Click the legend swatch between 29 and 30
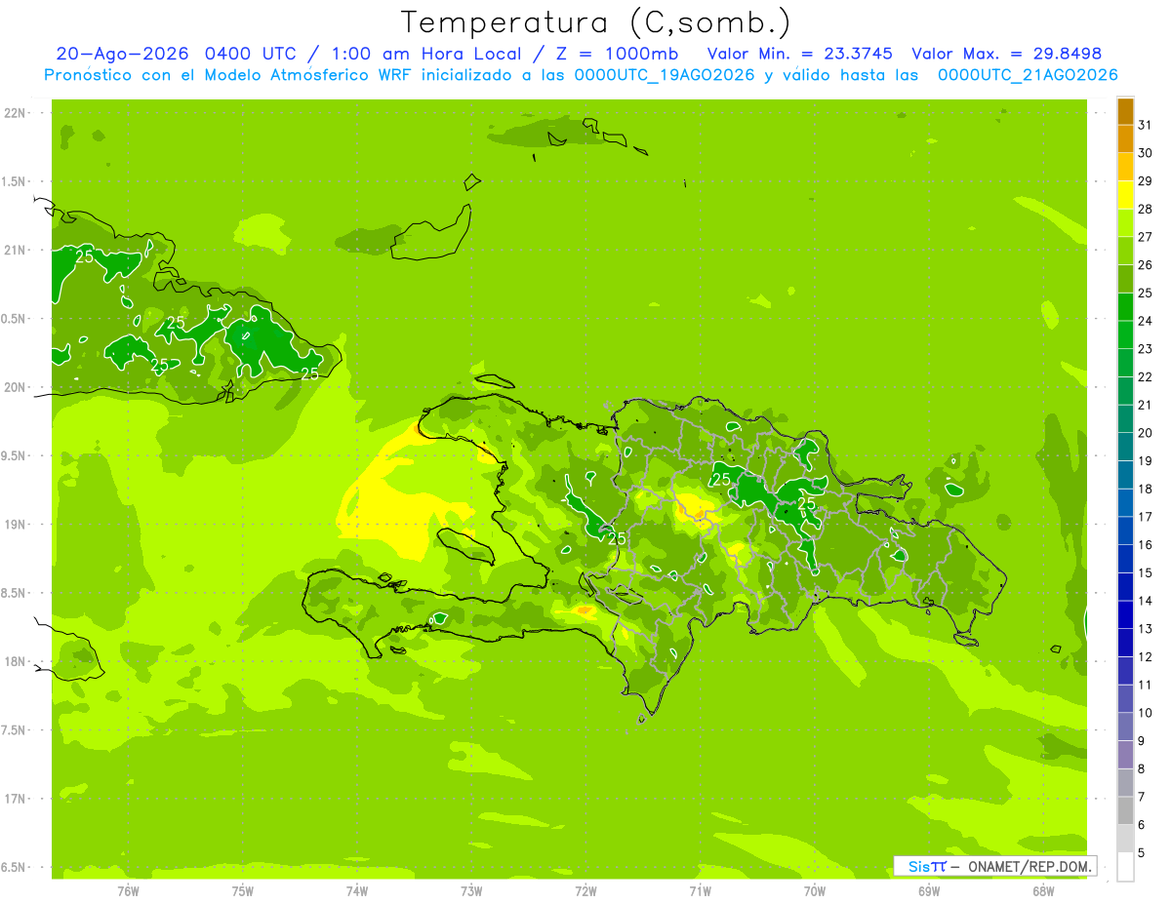Image resolution: width=1171 pixels, height=904 pixels. pyautogui.click(x=1125, y=167)
